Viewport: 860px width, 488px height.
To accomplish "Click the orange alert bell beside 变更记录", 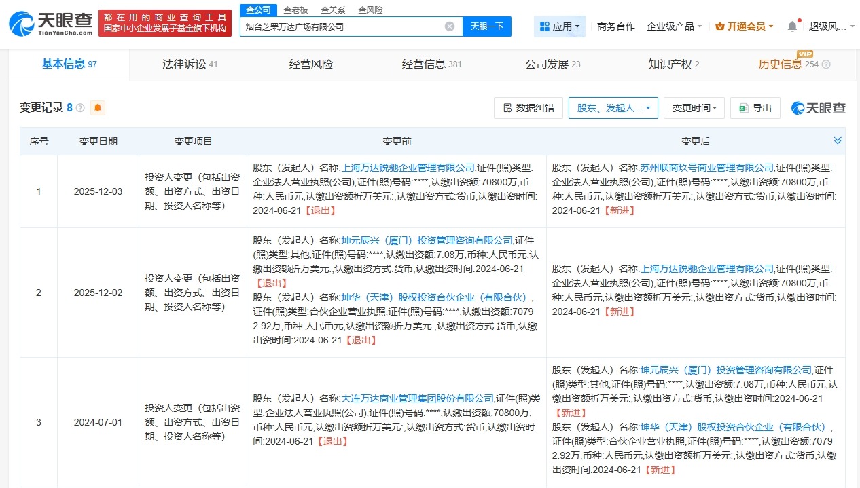I will (96, 107).
